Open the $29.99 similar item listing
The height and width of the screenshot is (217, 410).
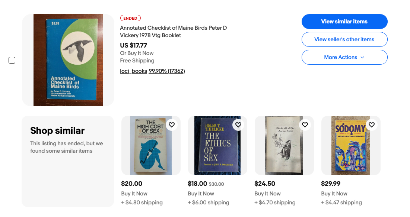tap(331, 184)
